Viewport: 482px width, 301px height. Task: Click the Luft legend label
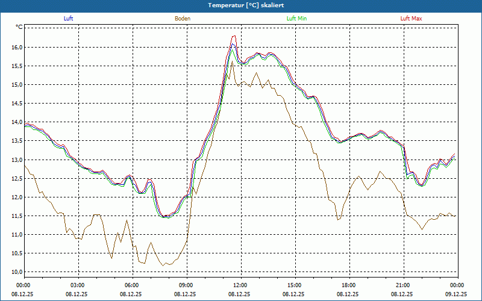68,19
